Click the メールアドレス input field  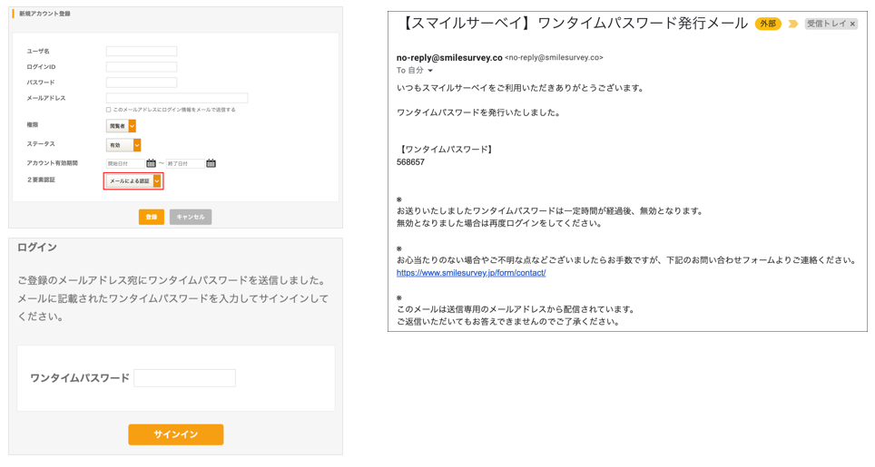click(x=177, y=98)
